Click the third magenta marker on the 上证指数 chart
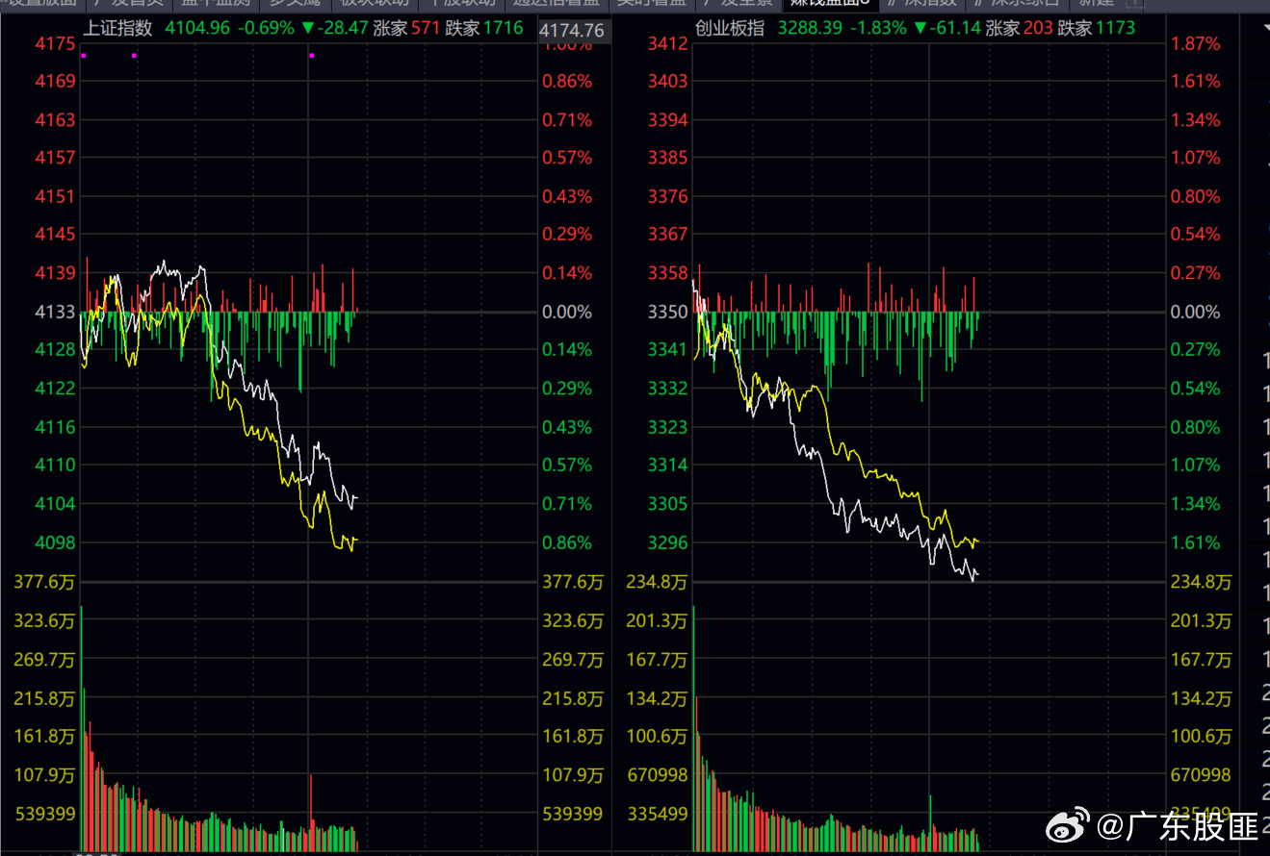Screen dimensions: 1270x856 pos(311,56)
